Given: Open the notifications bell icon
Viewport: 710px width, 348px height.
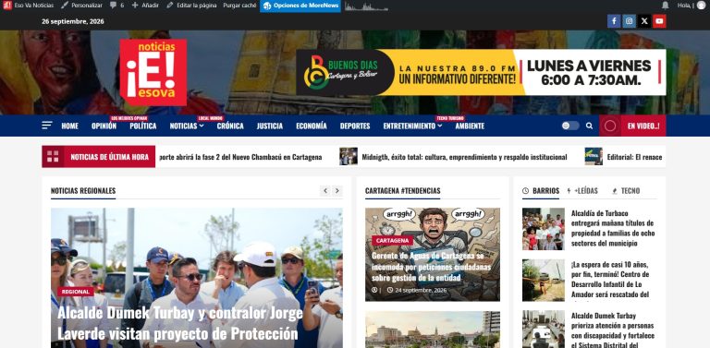Looking at the screenshot, I should (666, 6).
